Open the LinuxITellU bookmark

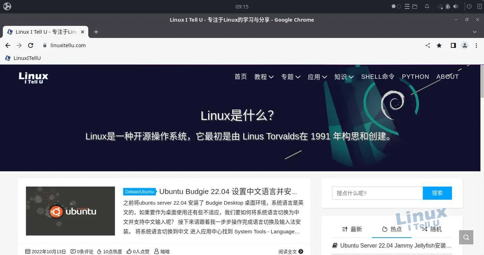(x=23, y=58)
